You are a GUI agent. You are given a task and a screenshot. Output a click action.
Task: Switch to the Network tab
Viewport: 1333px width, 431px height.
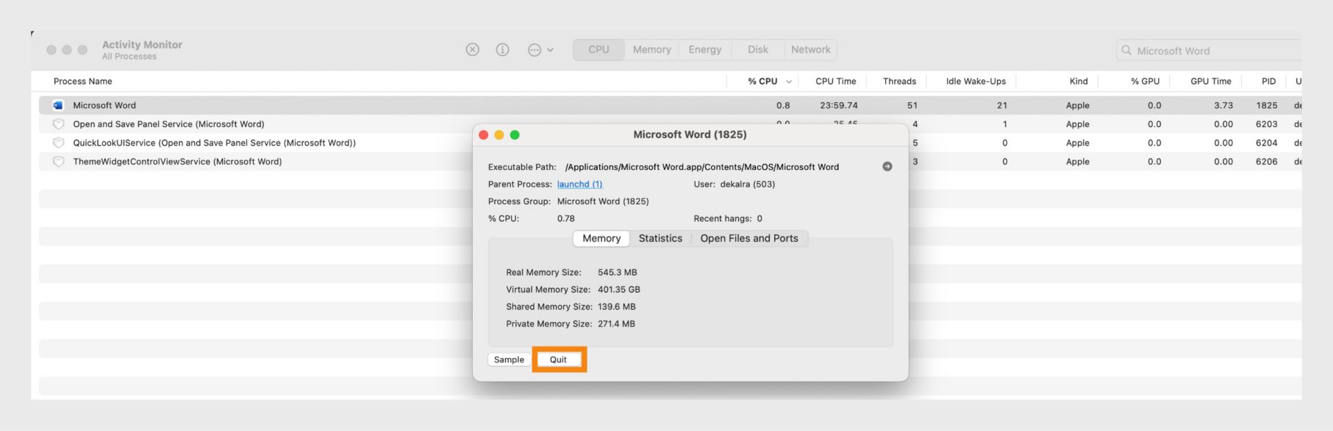[x=810, y=50]
